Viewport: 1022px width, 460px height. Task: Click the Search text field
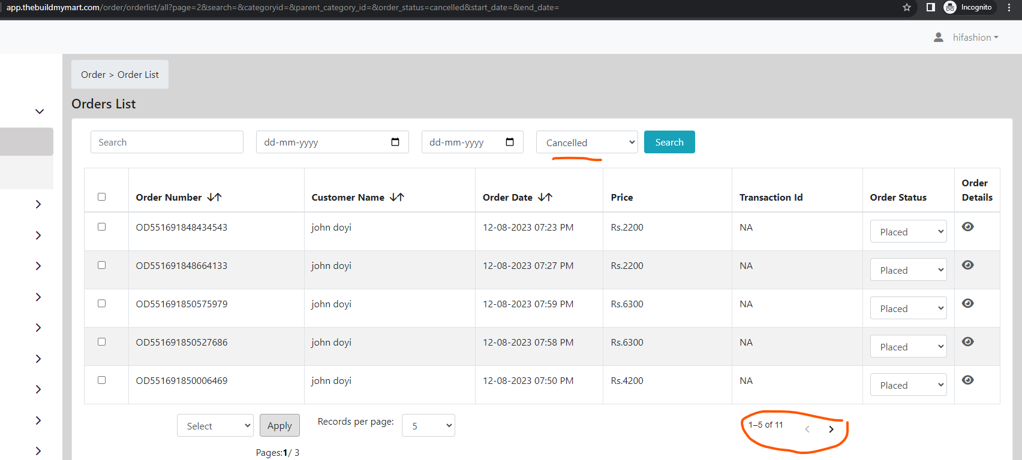point(167,142)
